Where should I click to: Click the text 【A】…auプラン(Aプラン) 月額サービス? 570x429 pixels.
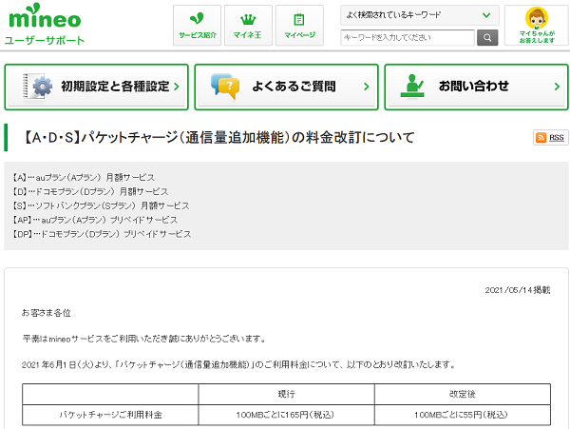[84, 178]
